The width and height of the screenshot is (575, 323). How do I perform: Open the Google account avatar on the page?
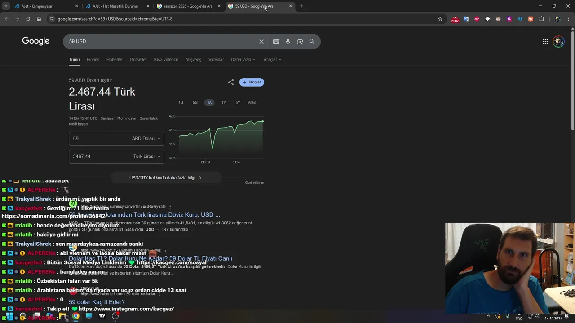558,41
